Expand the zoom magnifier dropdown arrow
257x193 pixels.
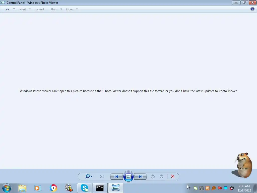pyautogui.click(x=92, y=177)
